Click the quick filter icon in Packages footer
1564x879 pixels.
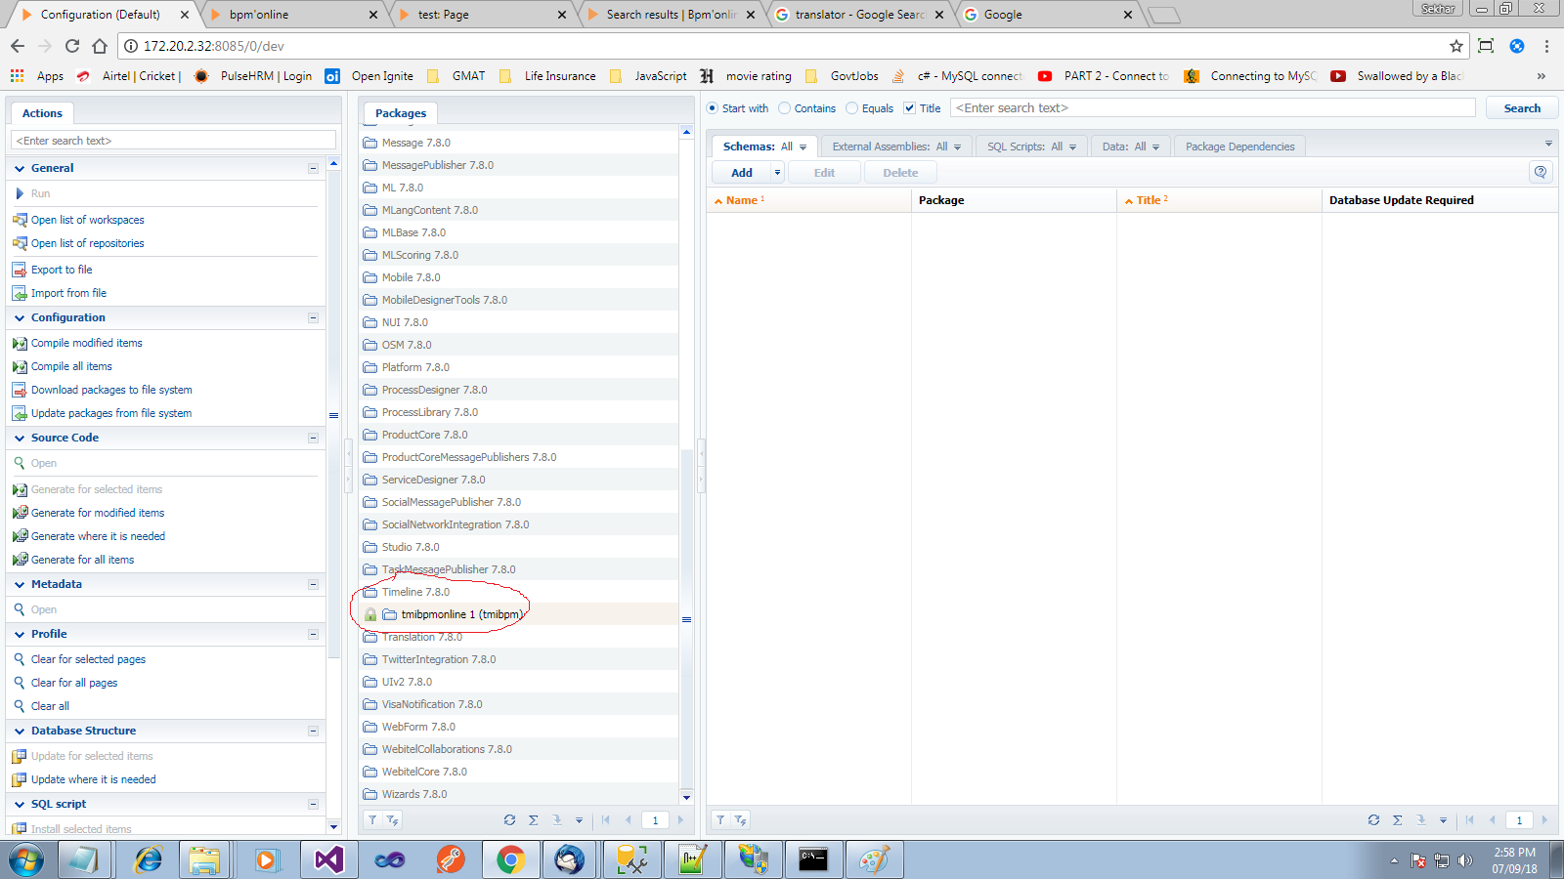pos(392,820)
